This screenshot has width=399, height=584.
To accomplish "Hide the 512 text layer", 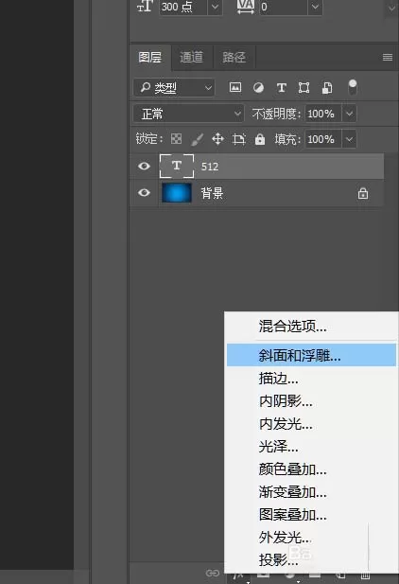I will click(144, 166).
